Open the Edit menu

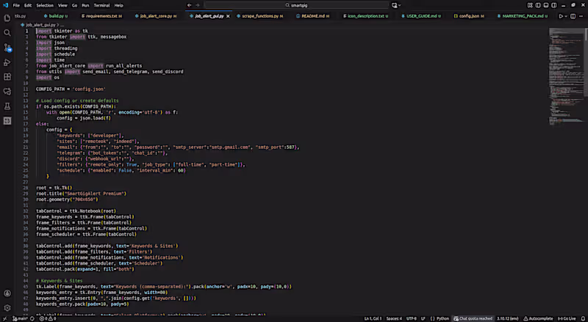tap(28, 5)
